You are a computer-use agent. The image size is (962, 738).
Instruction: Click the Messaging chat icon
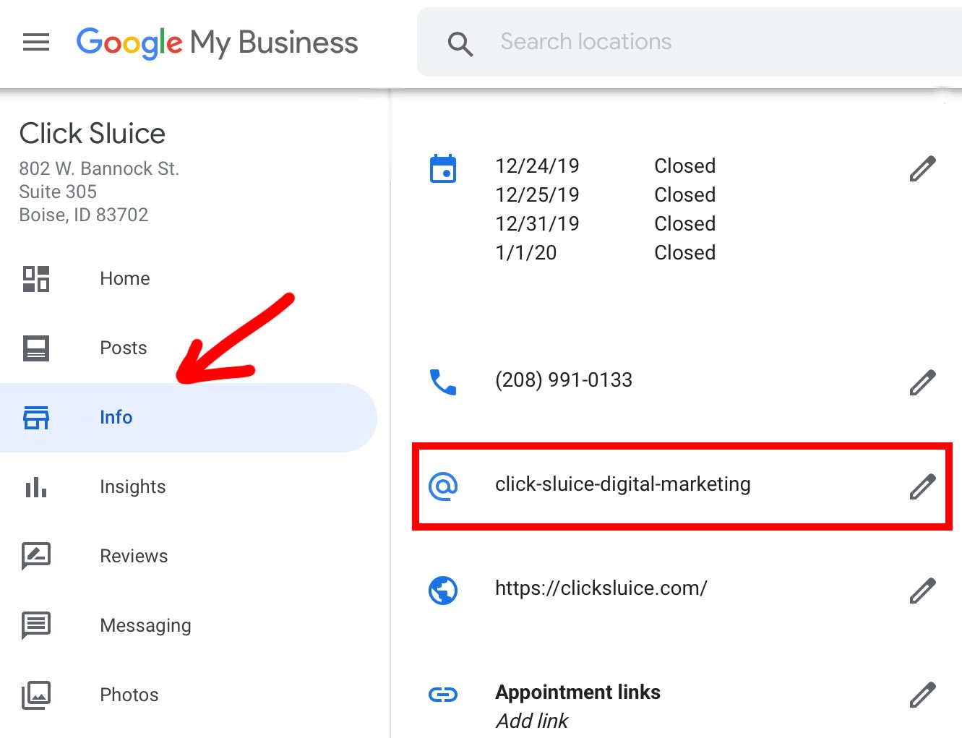tap(36, 626)
